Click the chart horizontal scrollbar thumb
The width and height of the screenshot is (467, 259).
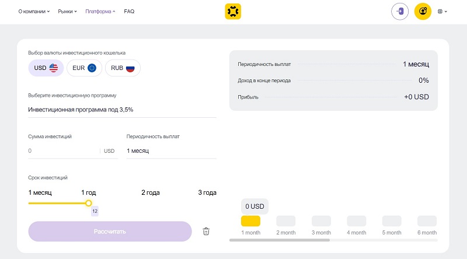280,240
